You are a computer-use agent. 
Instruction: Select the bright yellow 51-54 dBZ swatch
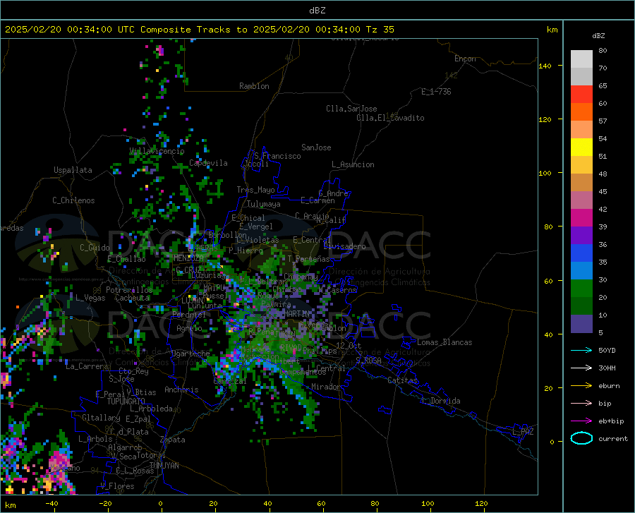[581, 147]
